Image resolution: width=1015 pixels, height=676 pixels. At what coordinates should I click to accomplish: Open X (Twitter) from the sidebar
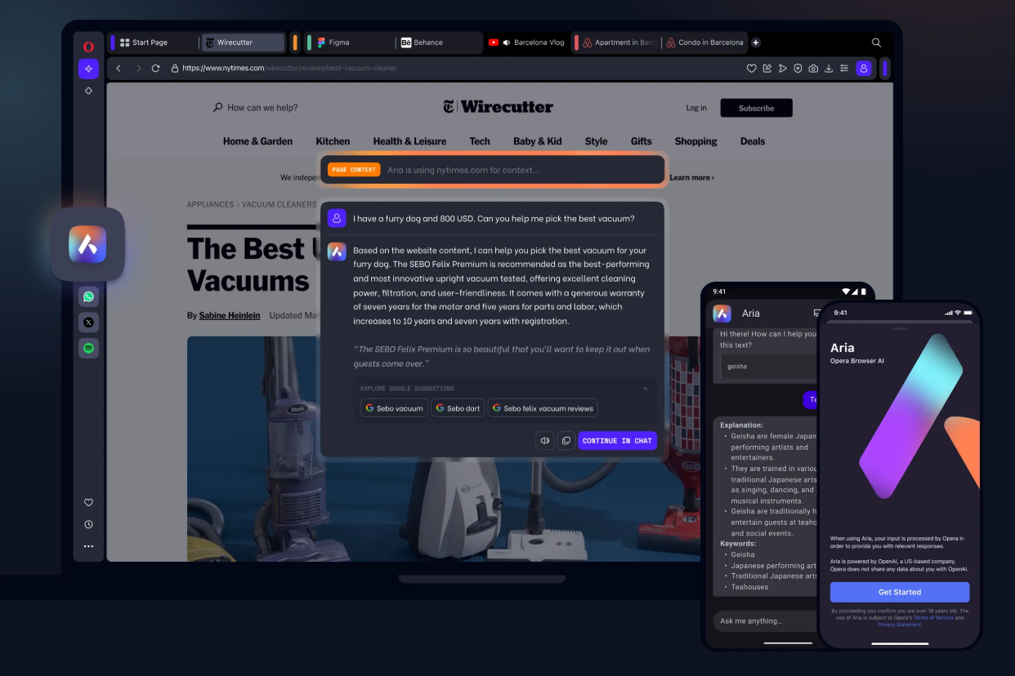pos(88,322)
